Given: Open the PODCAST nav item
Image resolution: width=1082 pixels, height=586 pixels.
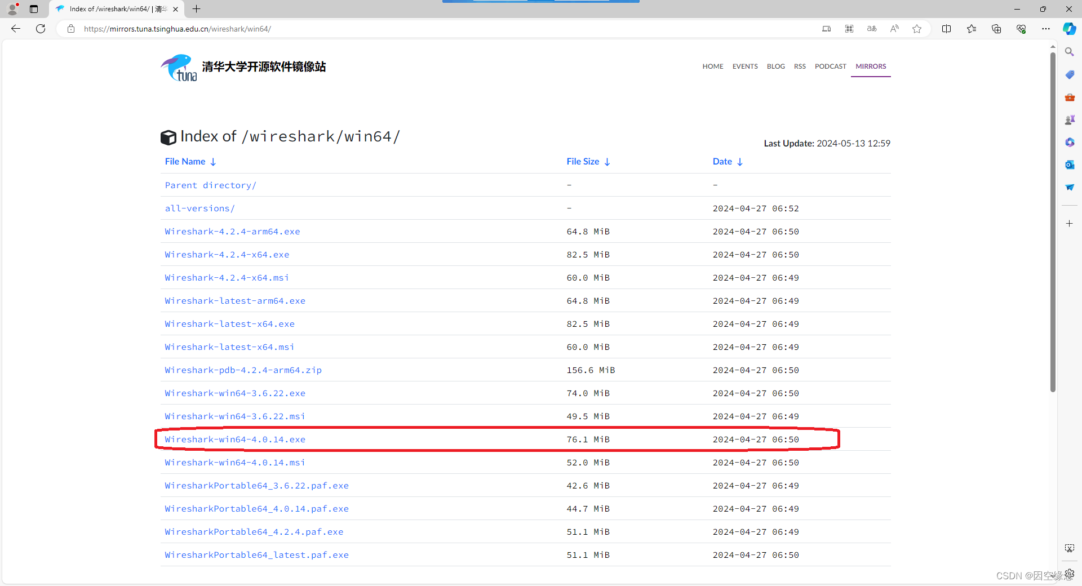Looking at the screenshot, I should tap(831, 66).
